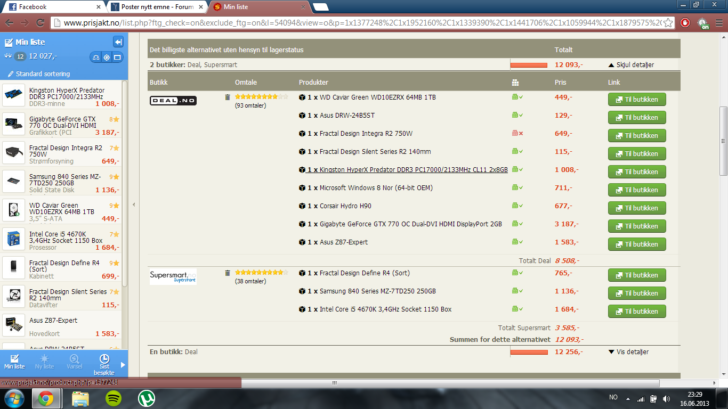728x409 pixels.
Task: Click package icon before WD Caviar Green product
Action: pyautogui.click(x=302, y=97)
